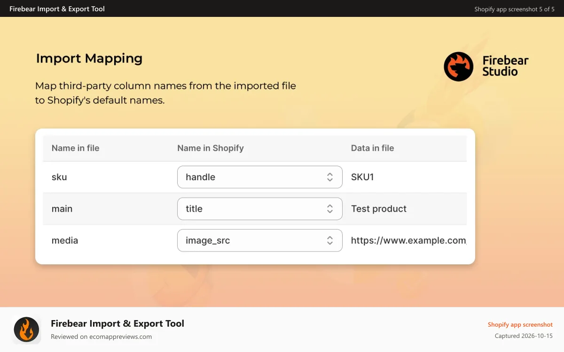The height and width of the screenshot is (352, 564).
Task: Click the Firebear flame app icon
Action: (26, 329)
